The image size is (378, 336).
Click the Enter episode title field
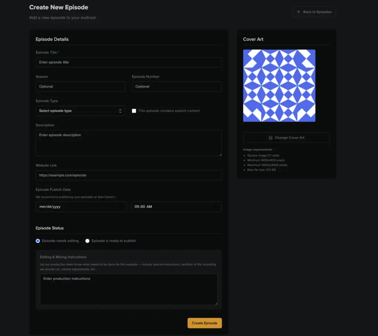pyautogui.click(x=128, y=62)
